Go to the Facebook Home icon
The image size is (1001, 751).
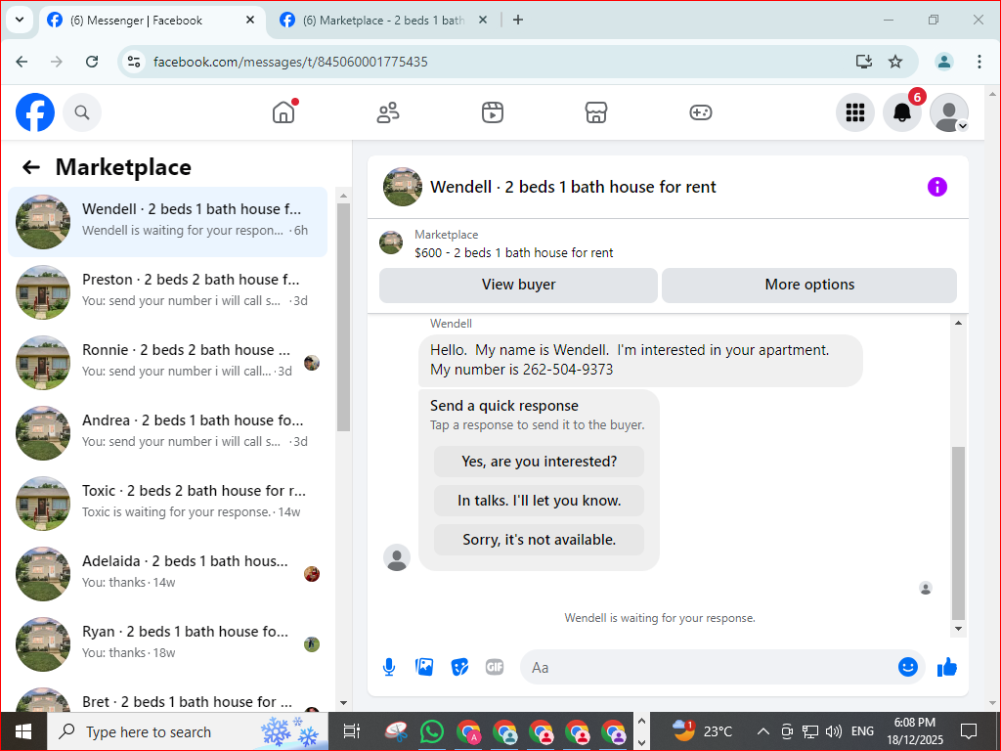(283, 112)
